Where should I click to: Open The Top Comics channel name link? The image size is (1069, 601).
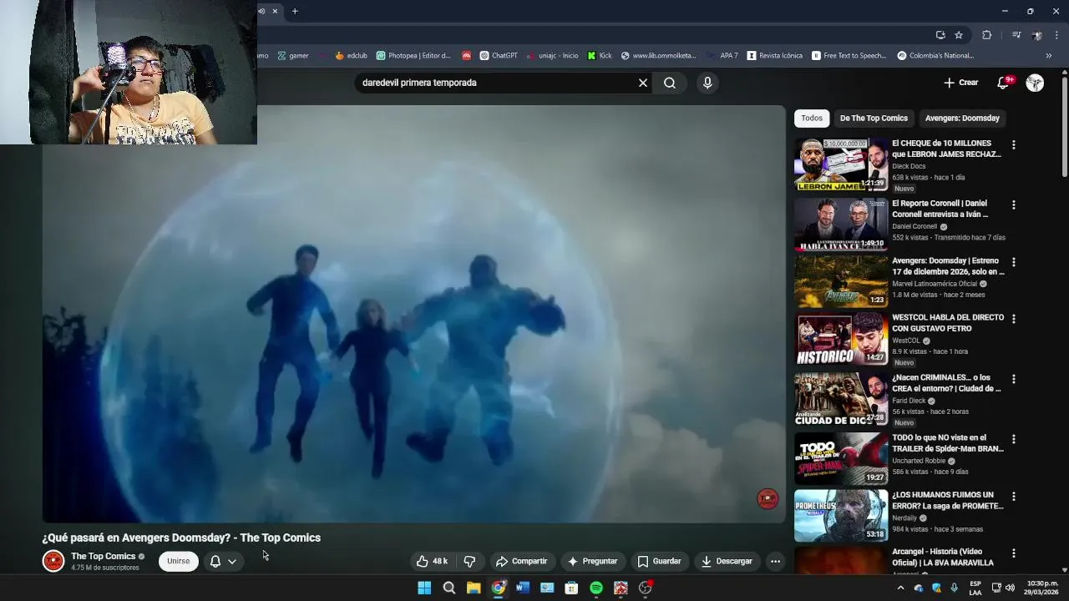[x=103, y=556]
